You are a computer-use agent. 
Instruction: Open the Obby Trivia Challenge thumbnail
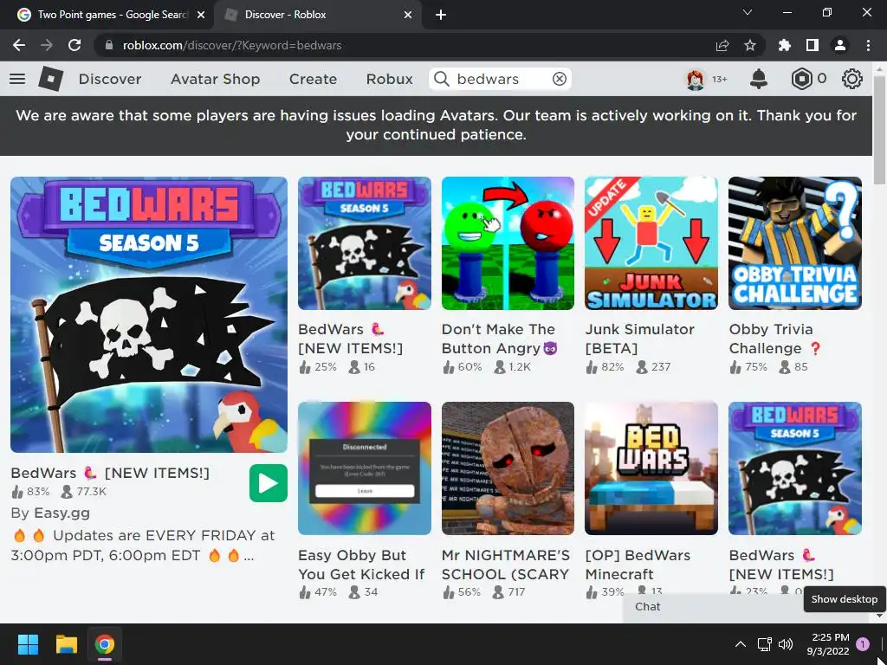click(x=795, y=243)
